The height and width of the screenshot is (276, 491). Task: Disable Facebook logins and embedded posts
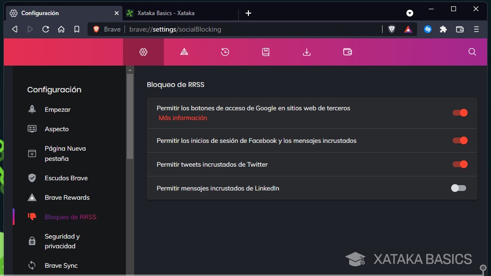459,140
